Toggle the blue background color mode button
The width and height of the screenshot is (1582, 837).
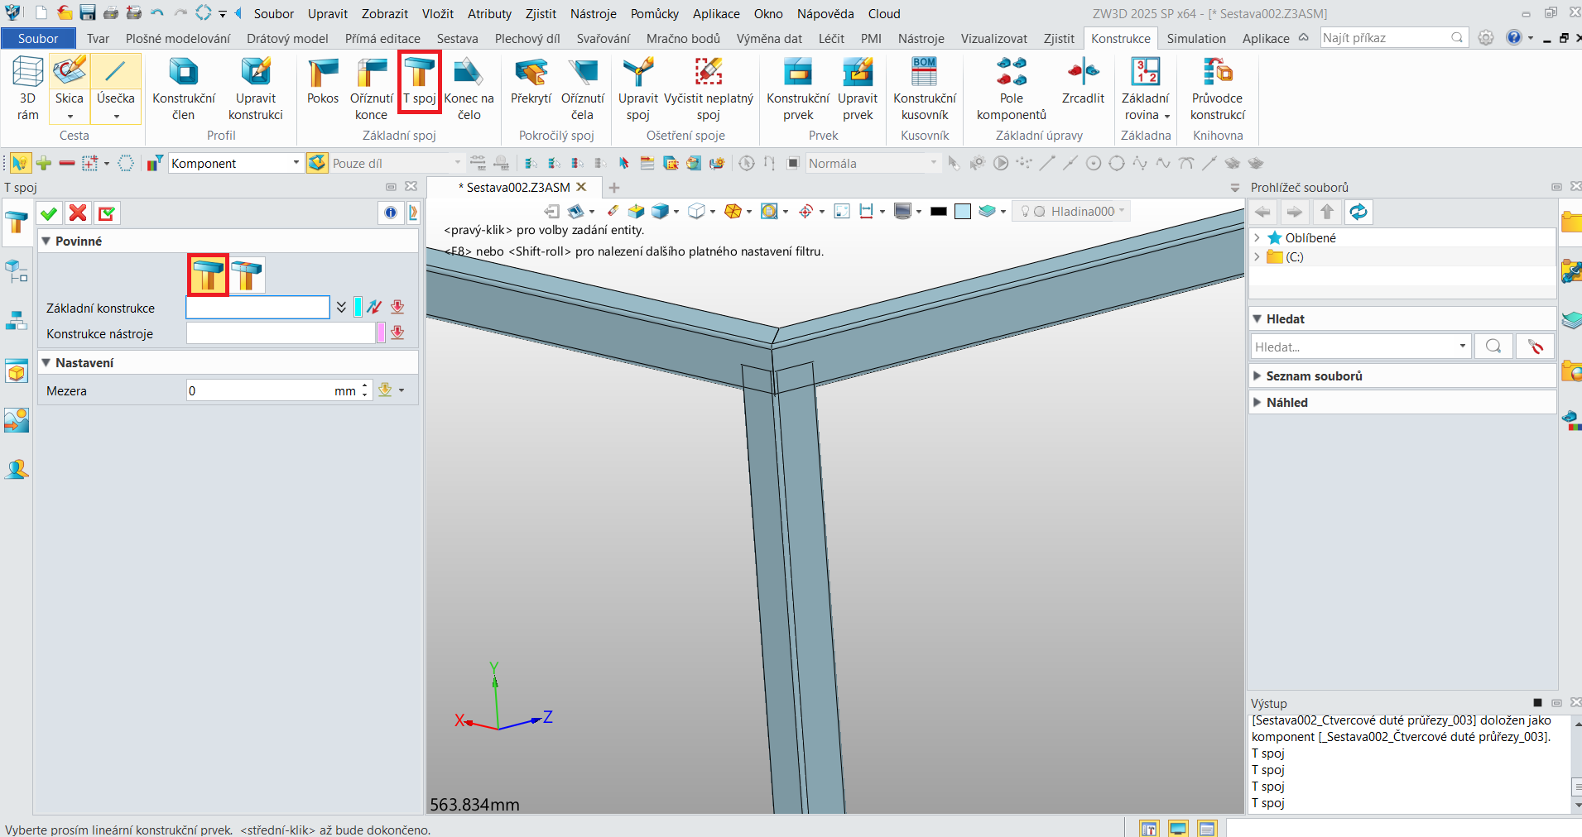tap(963, 212)
